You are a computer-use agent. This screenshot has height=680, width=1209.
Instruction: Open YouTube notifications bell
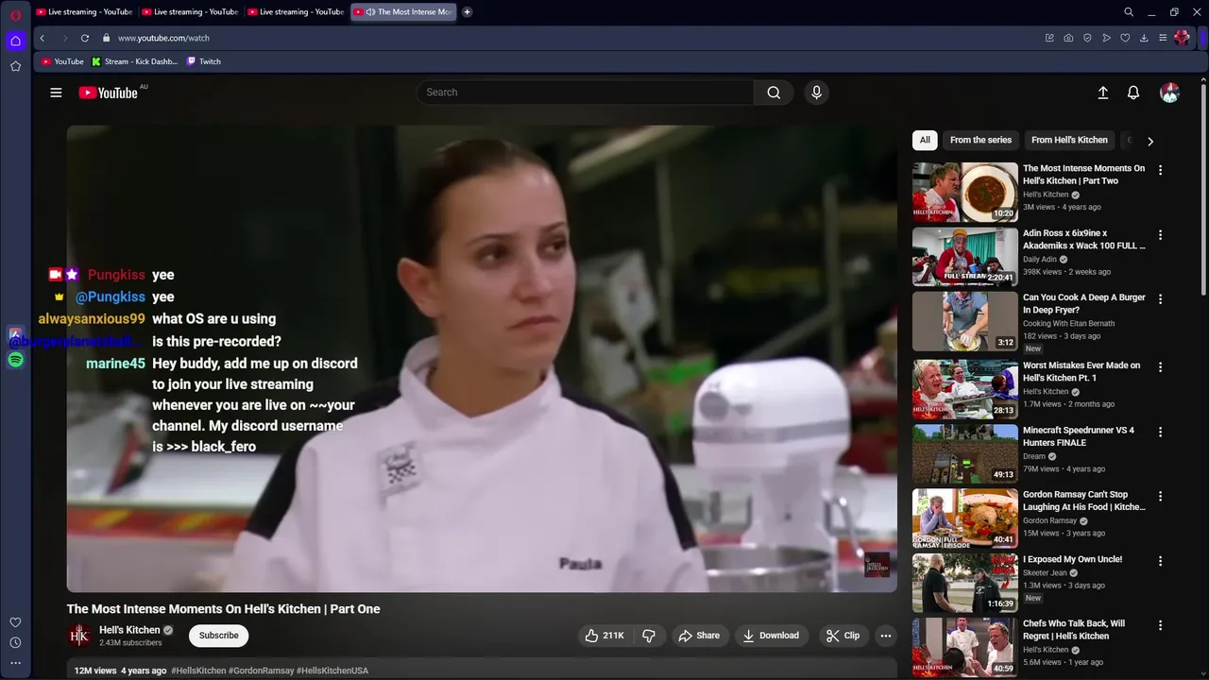1133,93
